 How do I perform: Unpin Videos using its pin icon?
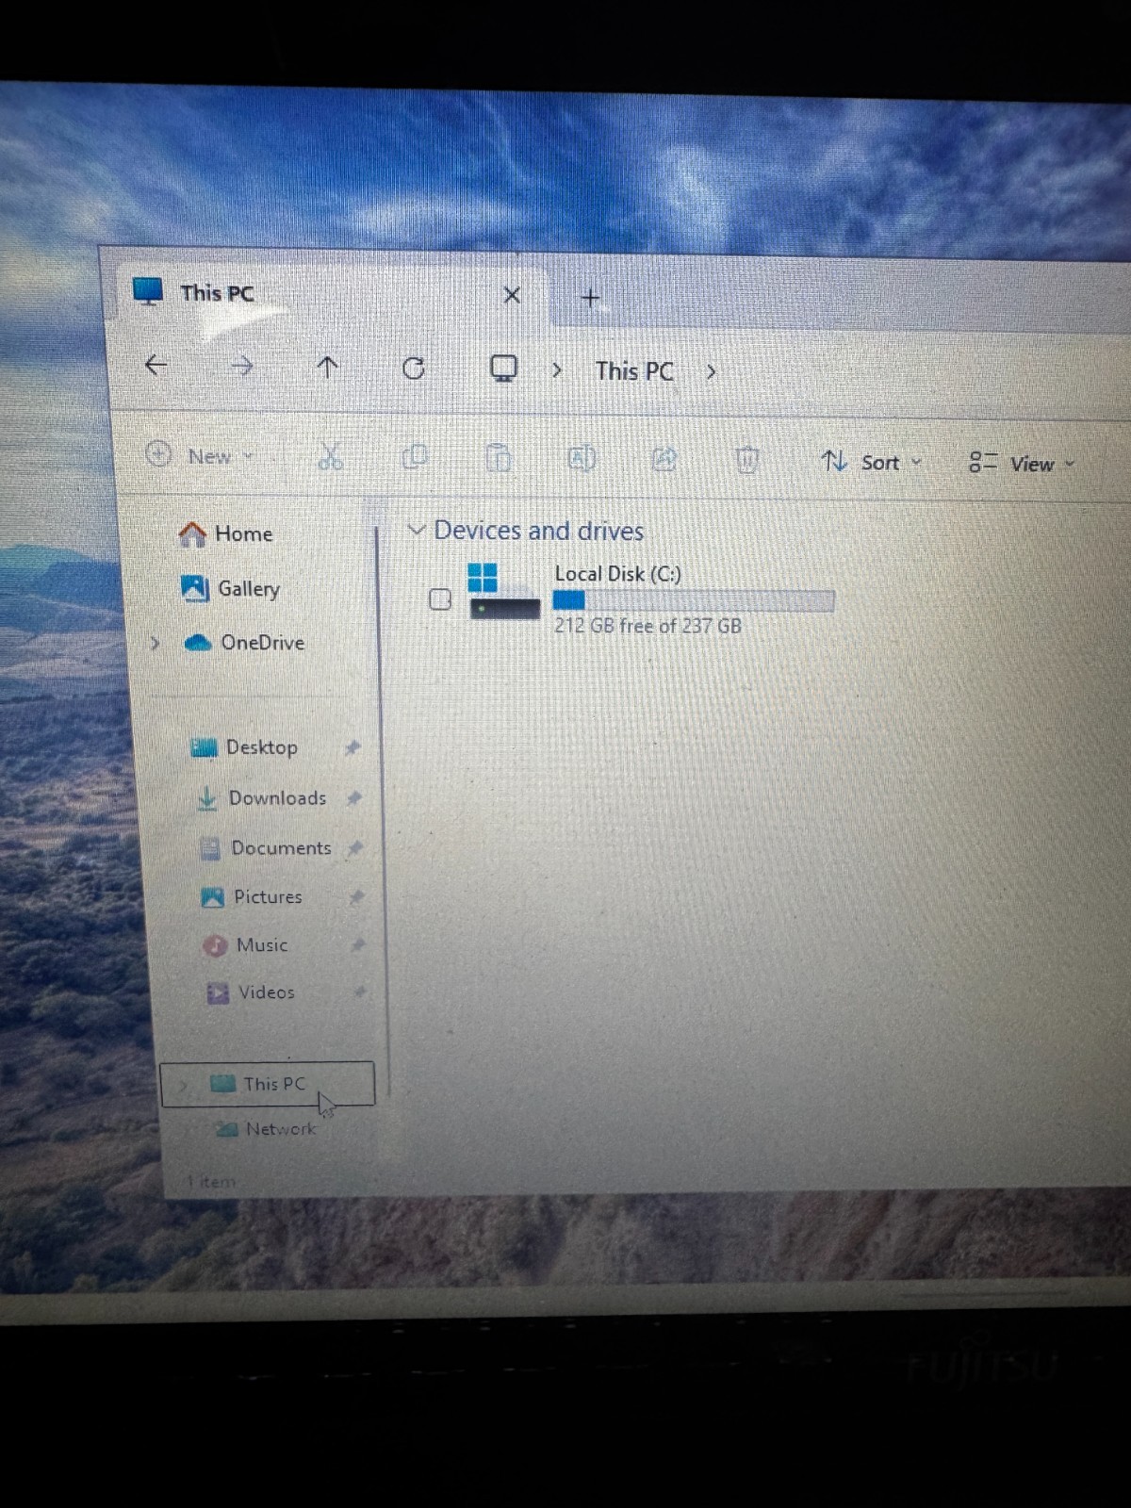(x=360, y=992)
